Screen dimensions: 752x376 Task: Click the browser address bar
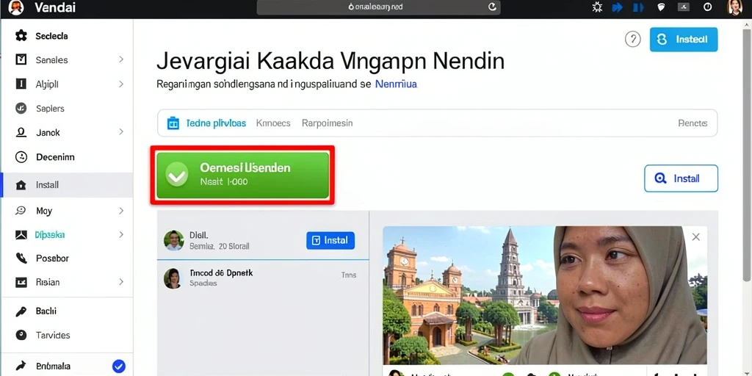coord(378,7)
